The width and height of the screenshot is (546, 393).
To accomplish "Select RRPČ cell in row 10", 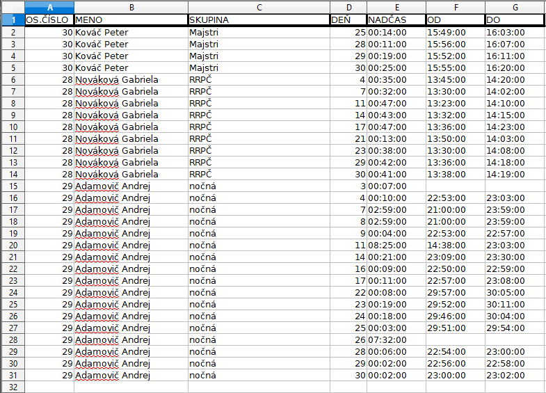I will (x=259, y=127).
